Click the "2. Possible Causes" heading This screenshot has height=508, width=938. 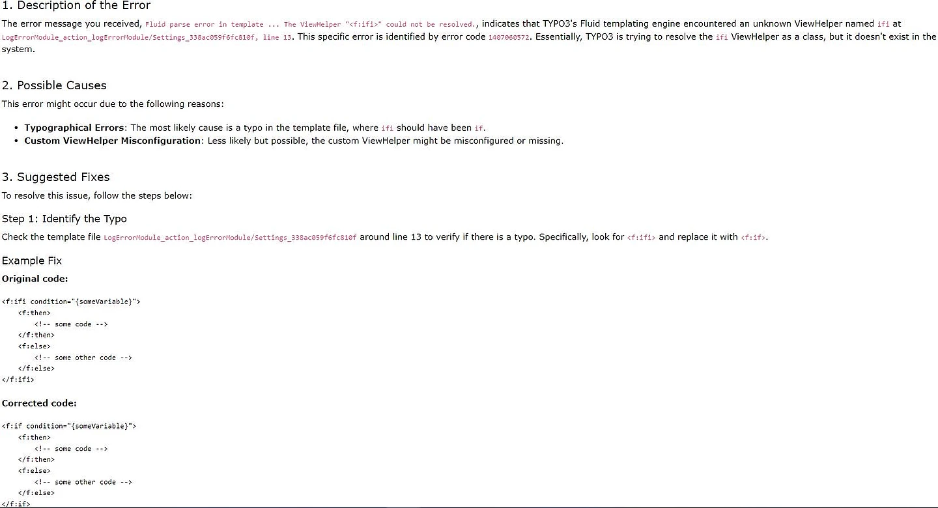point(54,85)
